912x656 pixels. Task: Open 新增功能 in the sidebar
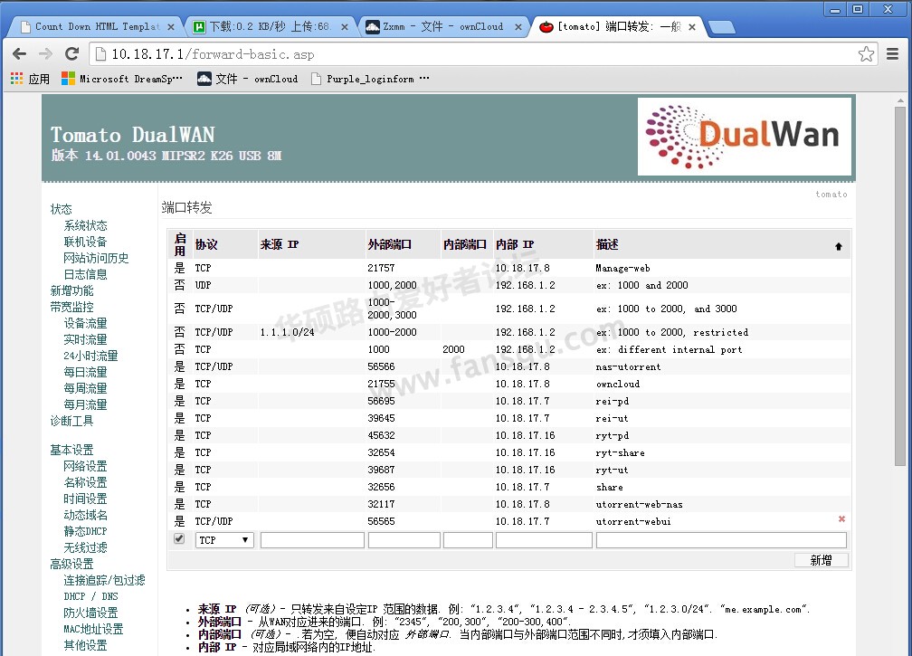pyautogui.click(x=71, y=290)
